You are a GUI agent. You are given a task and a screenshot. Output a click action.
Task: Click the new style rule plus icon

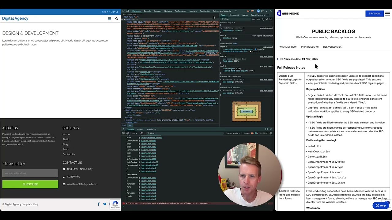[x=262, y=19]
